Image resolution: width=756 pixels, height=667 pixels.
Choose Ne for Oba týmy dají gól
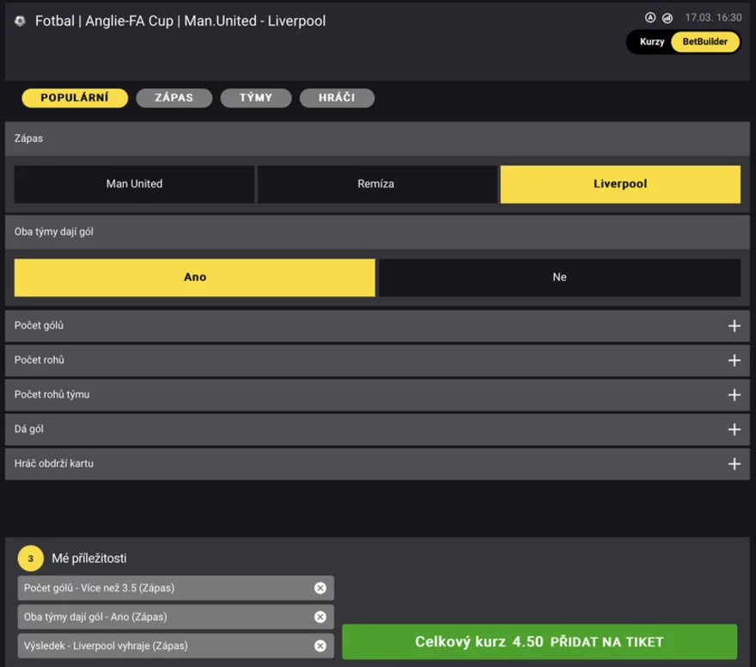click(x=559, y=278)
